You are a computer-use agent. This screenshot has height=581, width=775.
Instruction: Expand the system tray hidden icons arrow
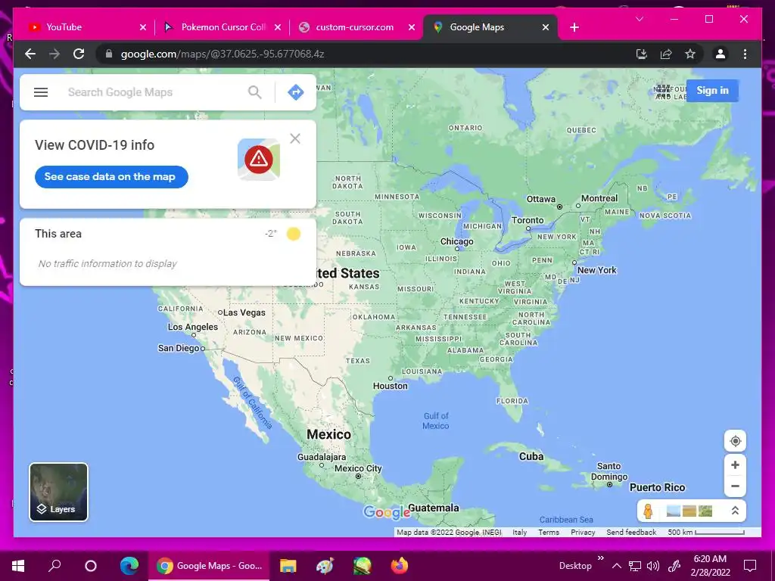pyautogui.click(x=616, y=566)
